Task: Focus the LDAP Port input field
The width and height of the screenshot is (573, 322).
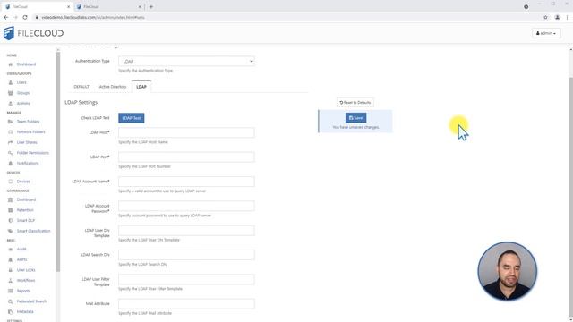Action: coord(186,157)
